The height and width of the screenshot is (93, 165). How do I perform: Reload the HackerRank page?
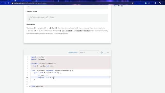coord(9,3)
